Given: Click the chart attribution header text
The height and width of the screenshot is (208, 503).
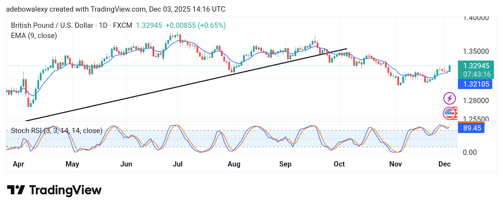Looking at the screenshot, I should pyautogui.click(x=116, y=9).
